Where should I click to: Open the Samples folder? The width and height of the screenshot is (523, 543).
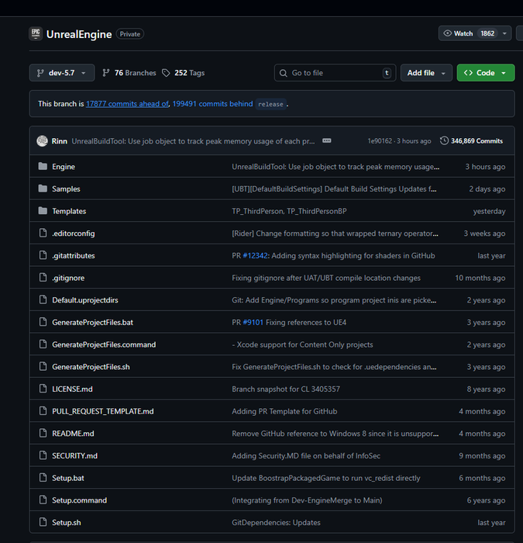(x=66, y=188)
